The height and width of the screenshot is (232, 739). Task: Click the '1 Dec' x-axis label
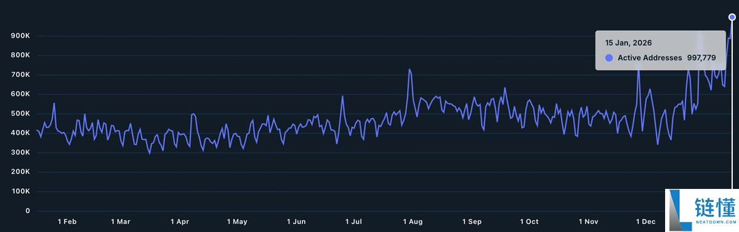[646, 222]
